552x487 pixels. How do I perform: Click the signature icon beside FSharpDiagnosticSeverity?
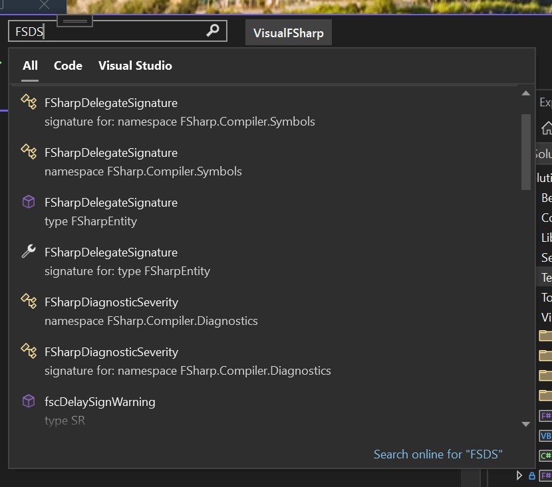tap(29, 351)
